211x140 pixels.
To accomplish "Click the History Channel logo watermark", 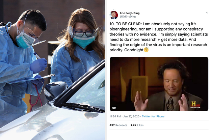I will [195, 105].
